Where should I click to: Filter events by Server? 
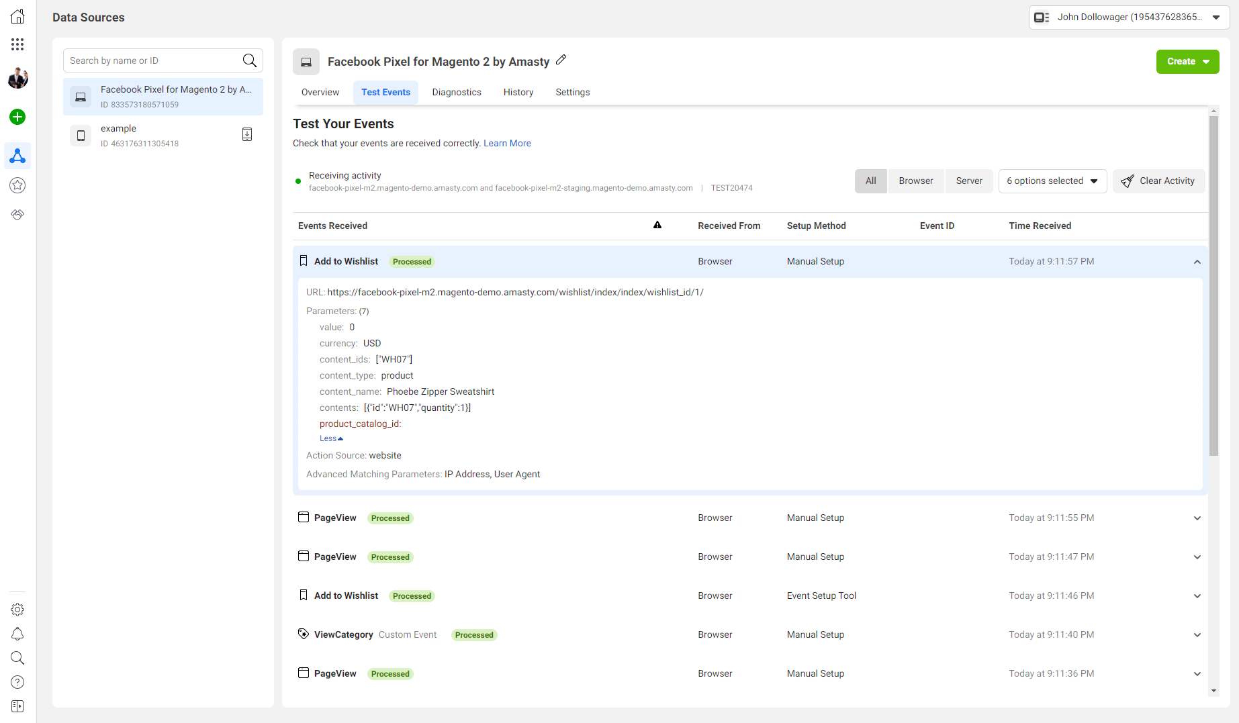968,181
